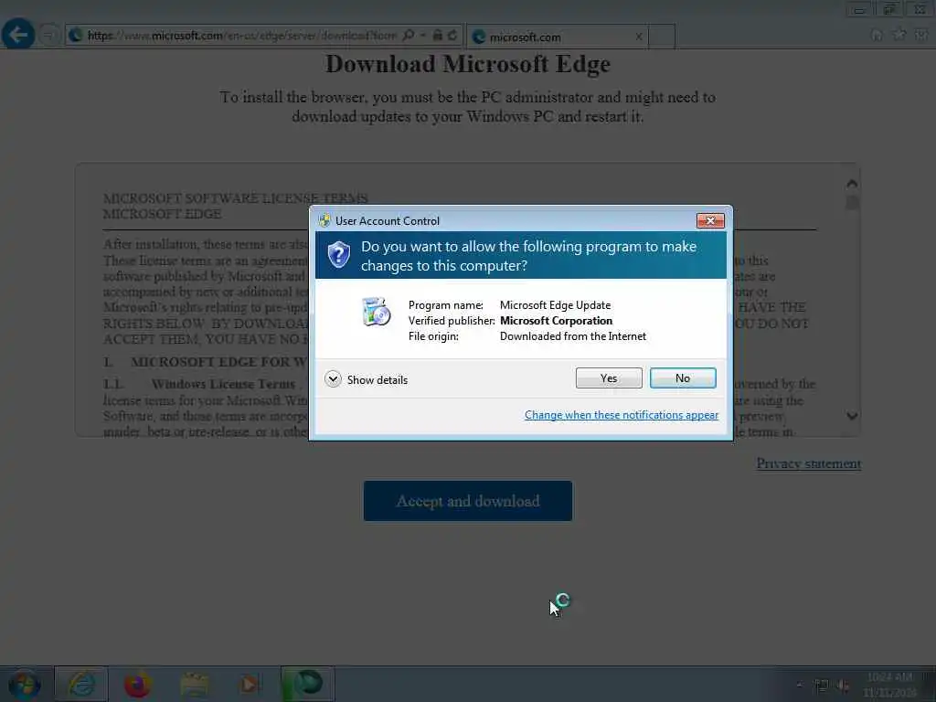Image resolution: width=936 pixels, height=702 pixels.
Task: Click the volume speaker tray icon
Action: pos(843,686)
